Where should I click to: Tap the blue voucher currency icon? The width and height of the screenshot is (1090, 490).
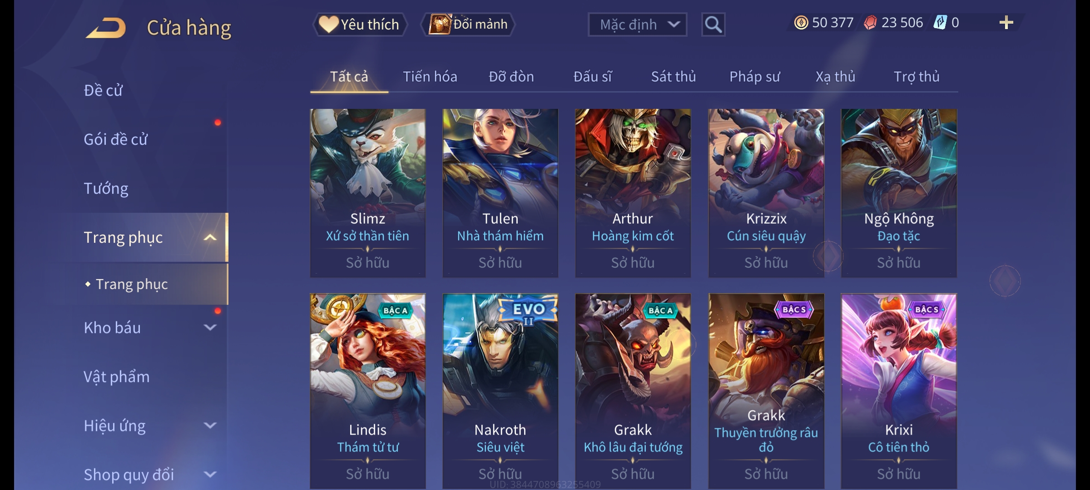click(x=940, y=23)
